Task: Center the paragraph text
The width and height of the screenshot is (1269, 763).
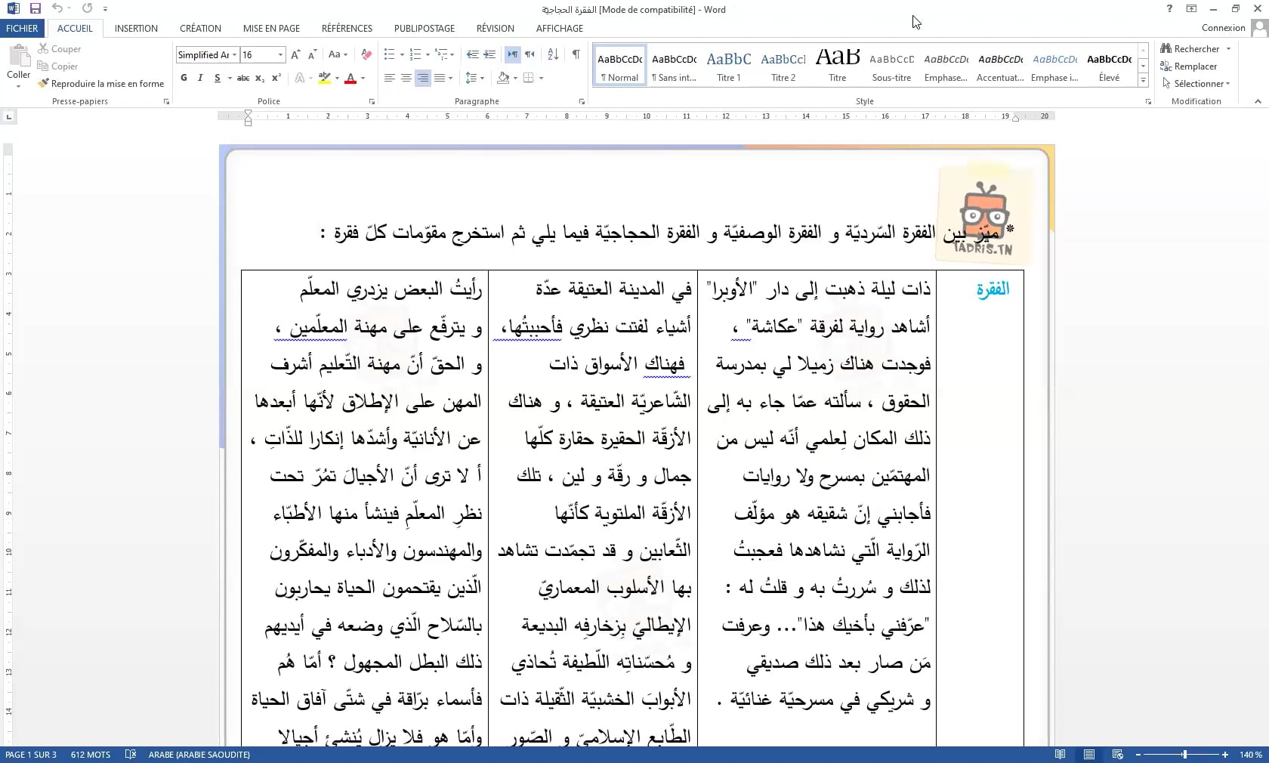Action: tap(406, 78)
